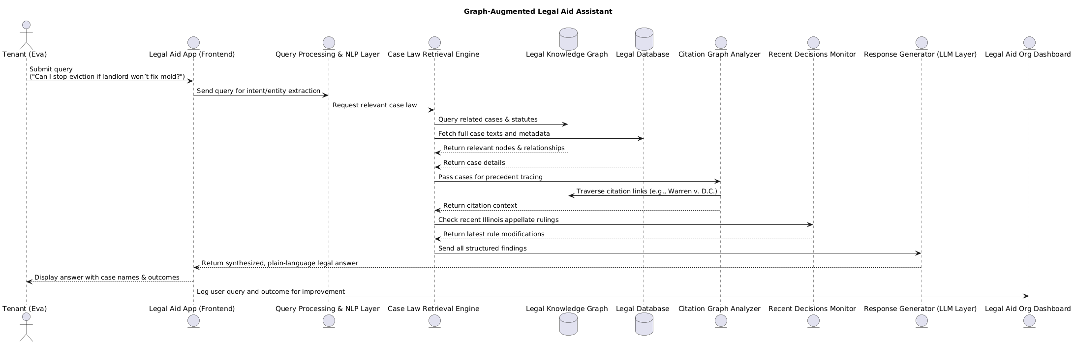Select bottom label Response Generator (LLM Layer)
1074x344 pixels.
[x=920, y=309]
